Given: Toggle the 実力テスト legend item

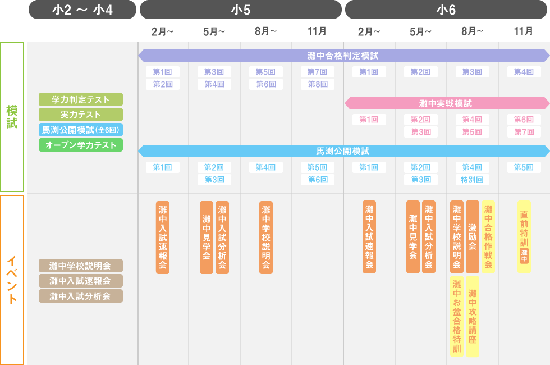Looking at the screenshot, I should click(80, 115).
